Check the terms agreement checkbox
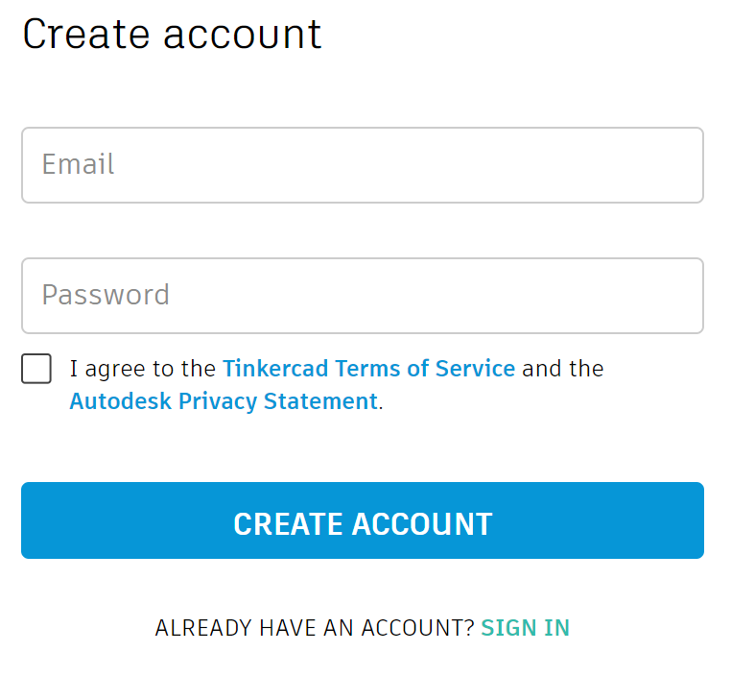This screenshot has width=731, height=676. (36, 369)
